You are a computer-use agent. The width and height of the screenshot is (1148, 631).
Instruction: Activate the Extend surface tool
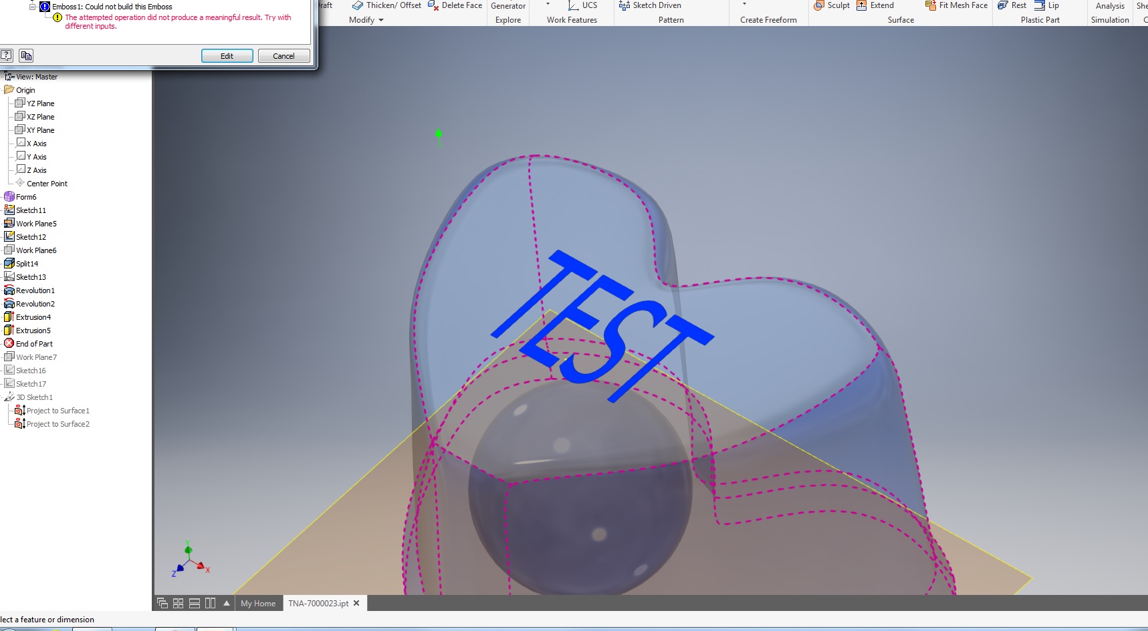877,5
